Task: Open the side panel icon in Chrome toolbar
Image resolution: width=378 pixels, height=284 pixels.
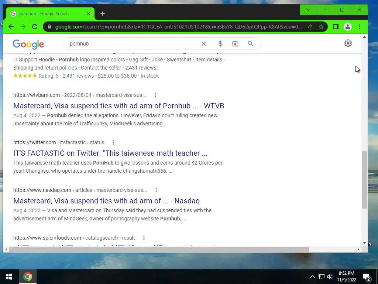Action: [x=336, y=27]
